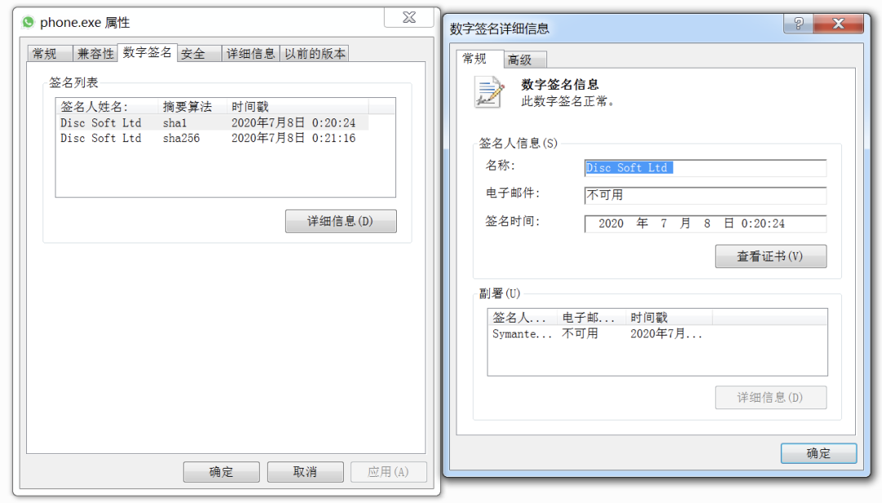Click the 签名人姓名 column header
The width and height of the screenshot is (882, 503).
(x=107, y=106)
